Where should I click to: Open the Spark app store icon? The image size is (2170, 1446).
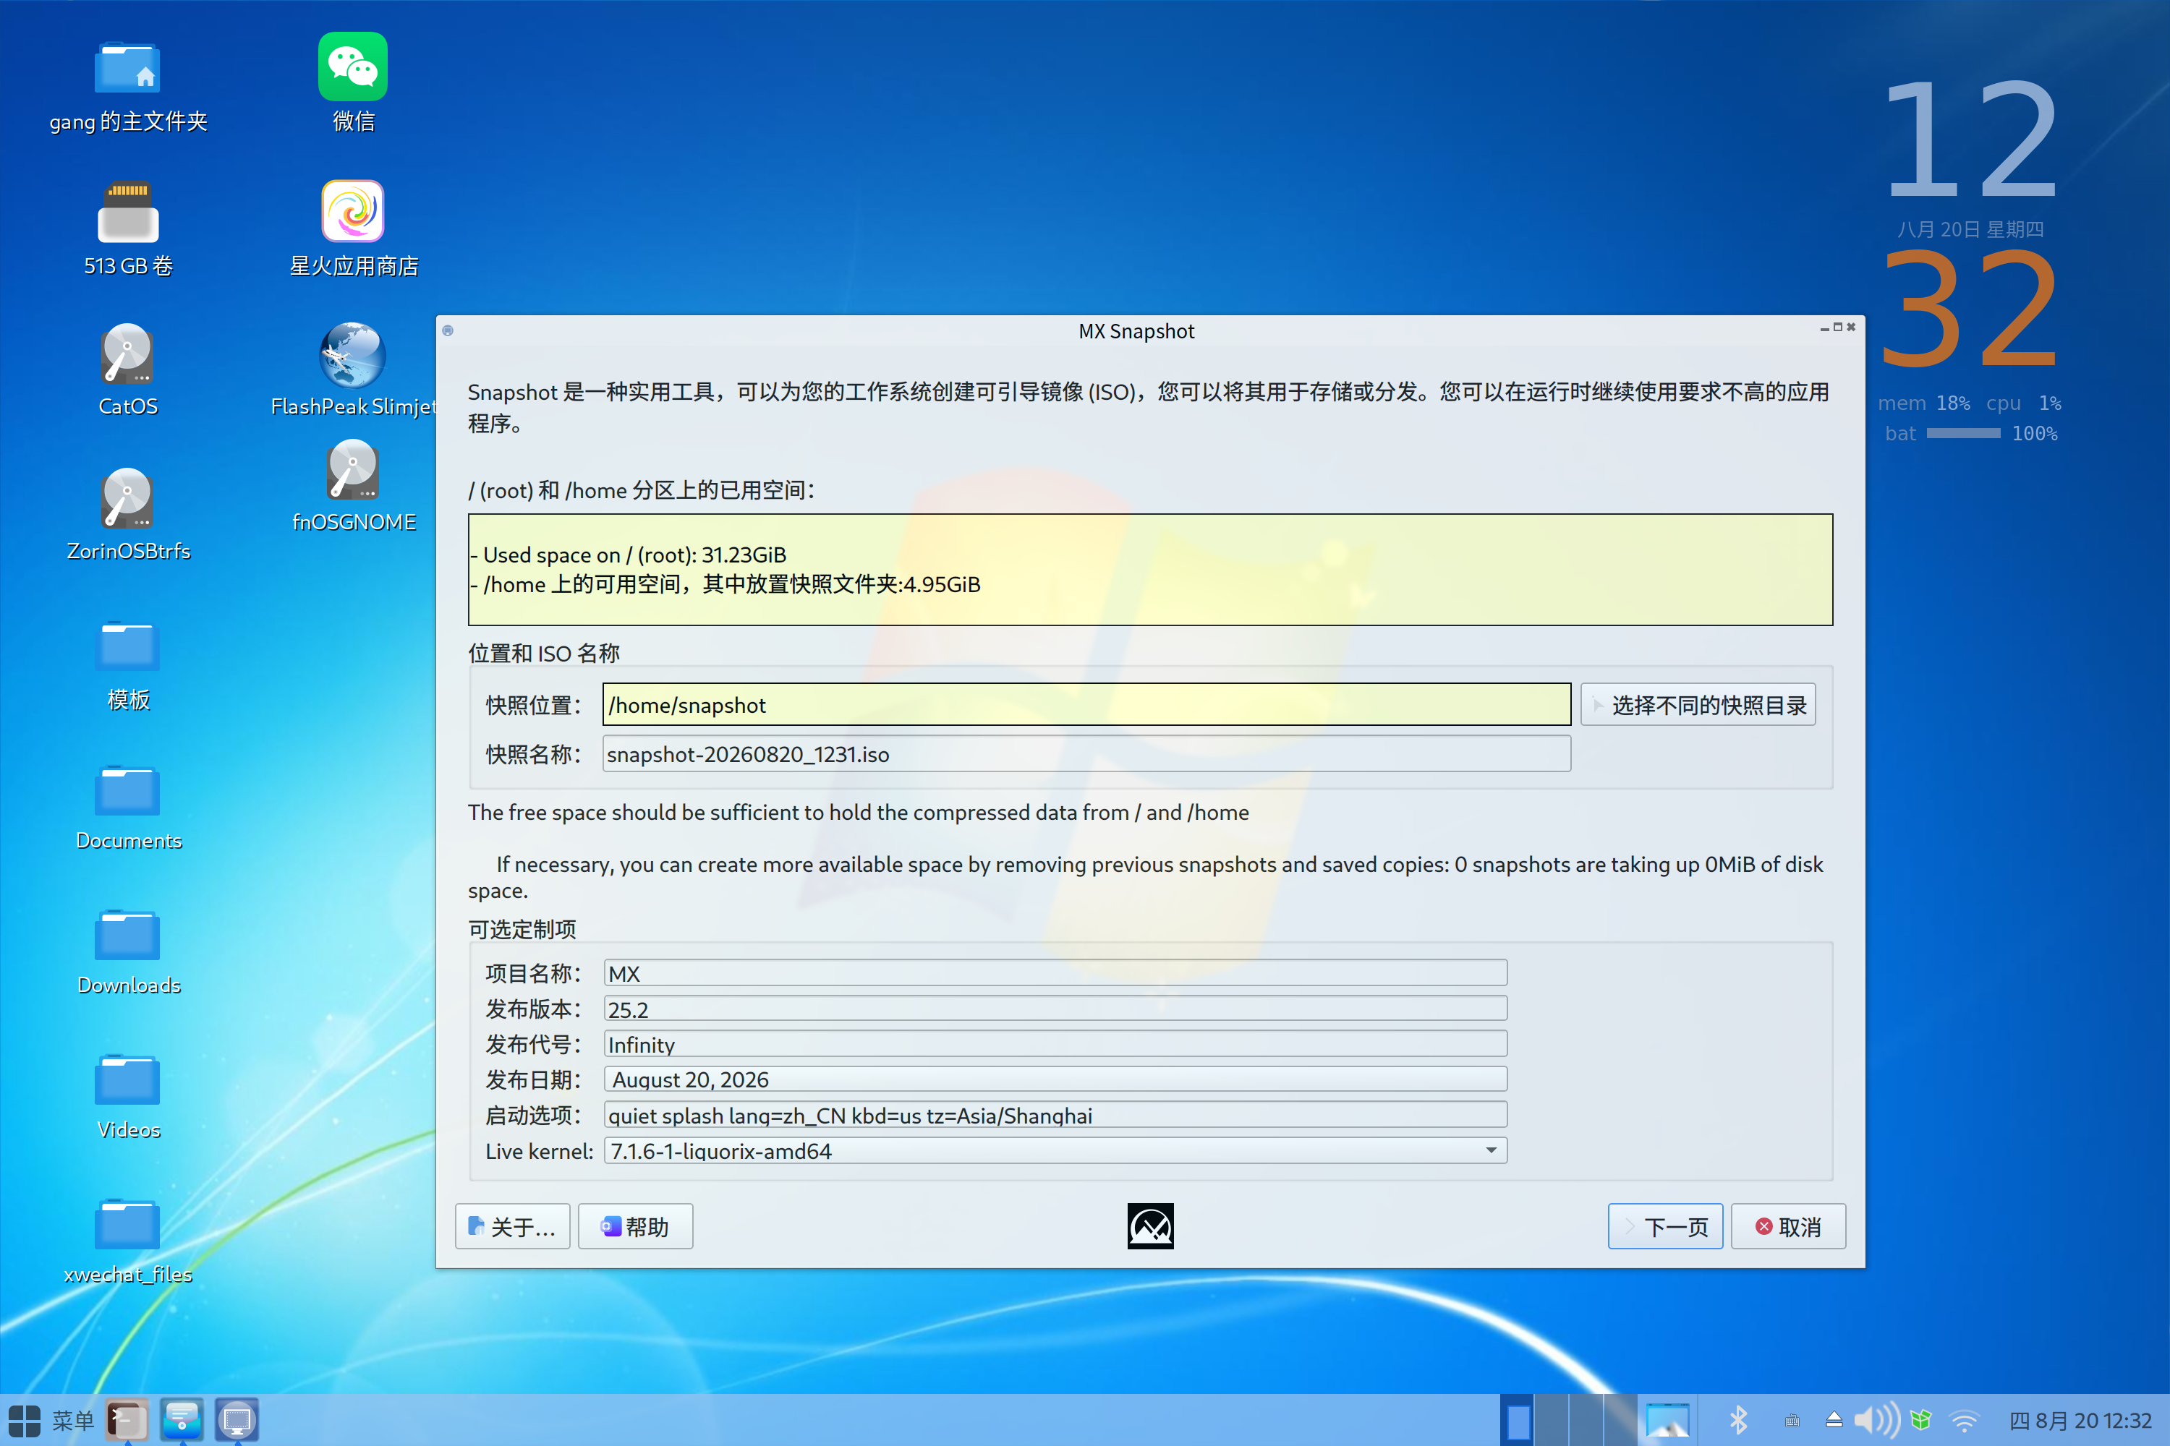[x=352, y=211]
